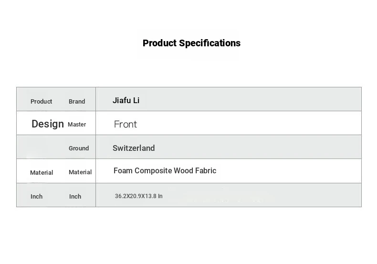
Task: Select Foam Composite Wood Fabric text
Action: click(x=165, y=171)
